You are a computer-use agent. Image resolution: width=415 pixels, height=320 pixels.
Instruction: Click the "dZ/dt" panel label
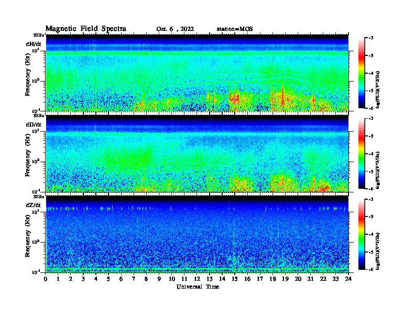click(34, 205)
